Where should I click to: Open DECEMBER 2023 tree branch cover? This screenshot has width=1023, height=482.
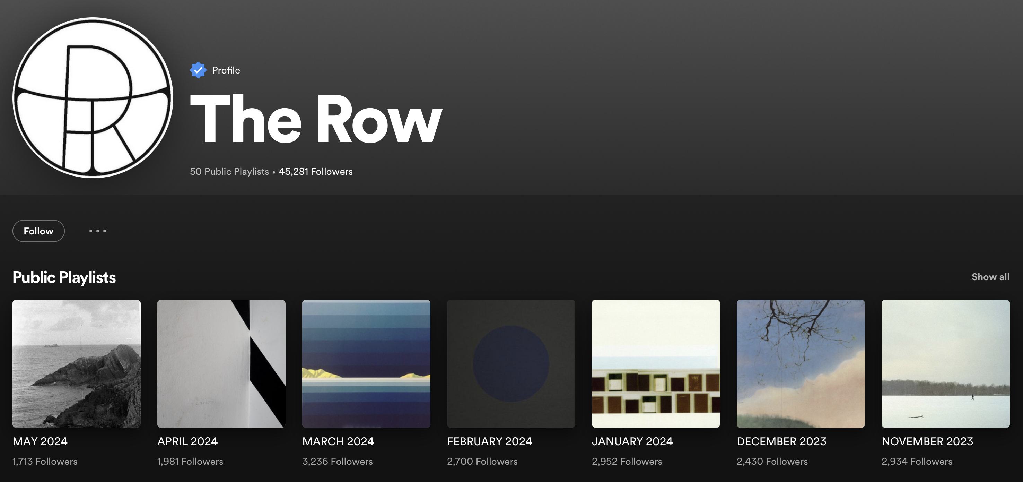800,364
